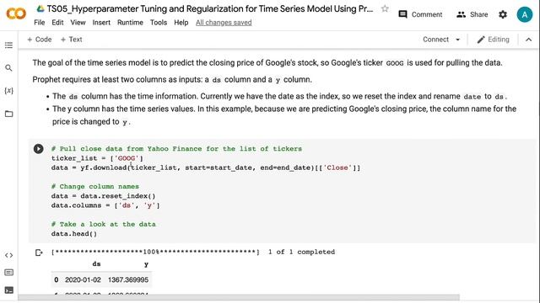Click the Colab logo
540x303 pixels.
click(x=16, y=13)
